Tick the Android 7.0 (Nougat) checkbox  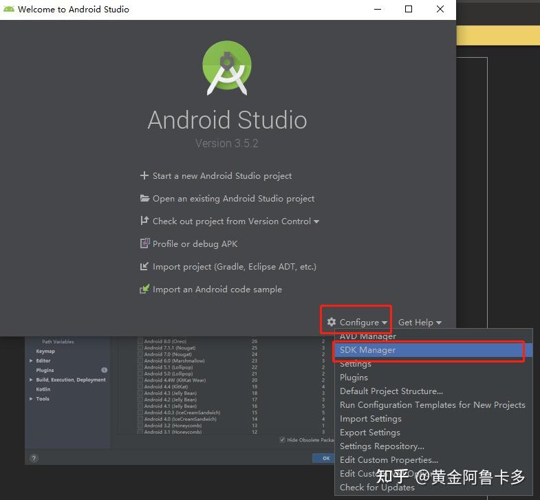click(140, 354)
